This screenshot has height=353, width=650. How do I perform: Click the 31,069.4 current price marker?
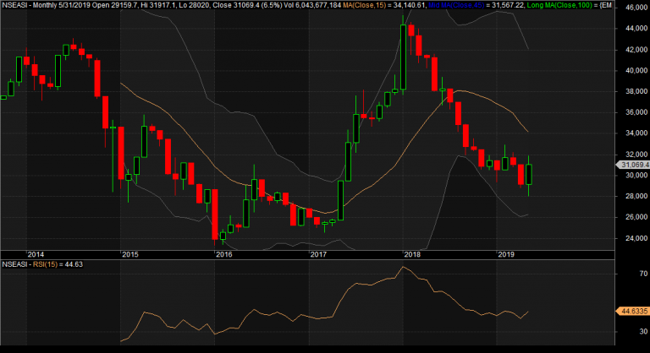[632, 165]
